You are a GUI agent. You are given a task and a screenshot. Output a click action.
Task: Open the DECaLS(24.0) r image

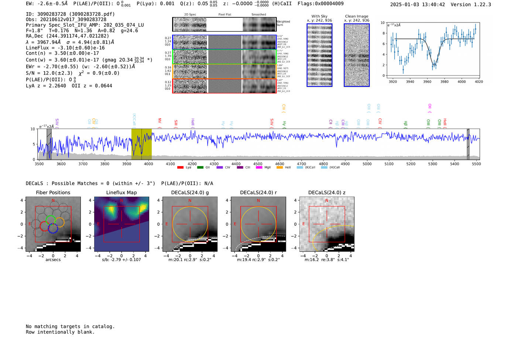click(x=258, y=224)
